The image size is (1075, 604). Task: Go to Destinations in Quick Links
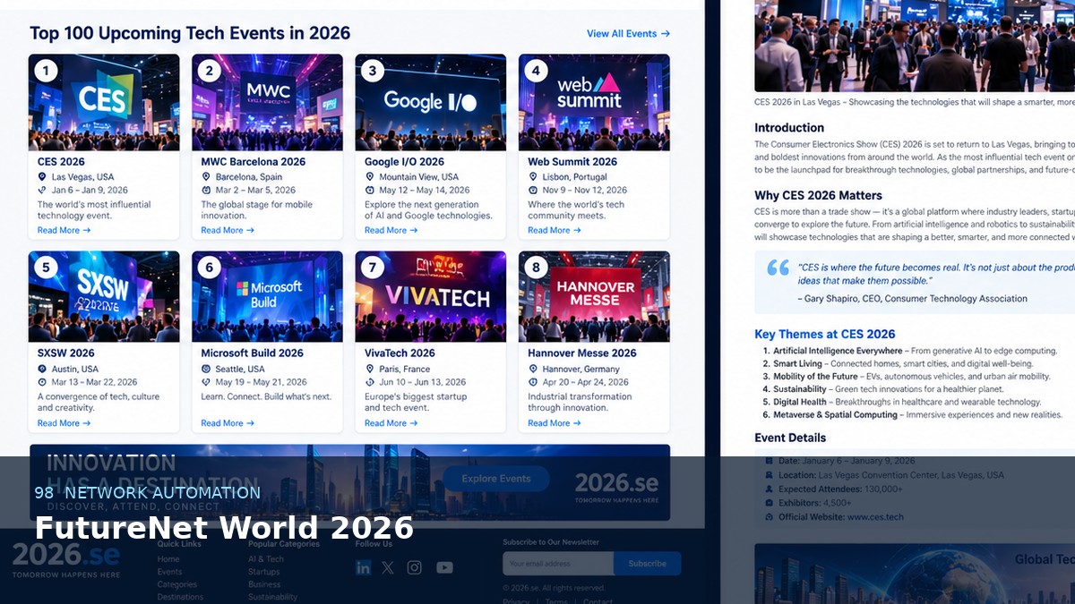tap(180, 597)
